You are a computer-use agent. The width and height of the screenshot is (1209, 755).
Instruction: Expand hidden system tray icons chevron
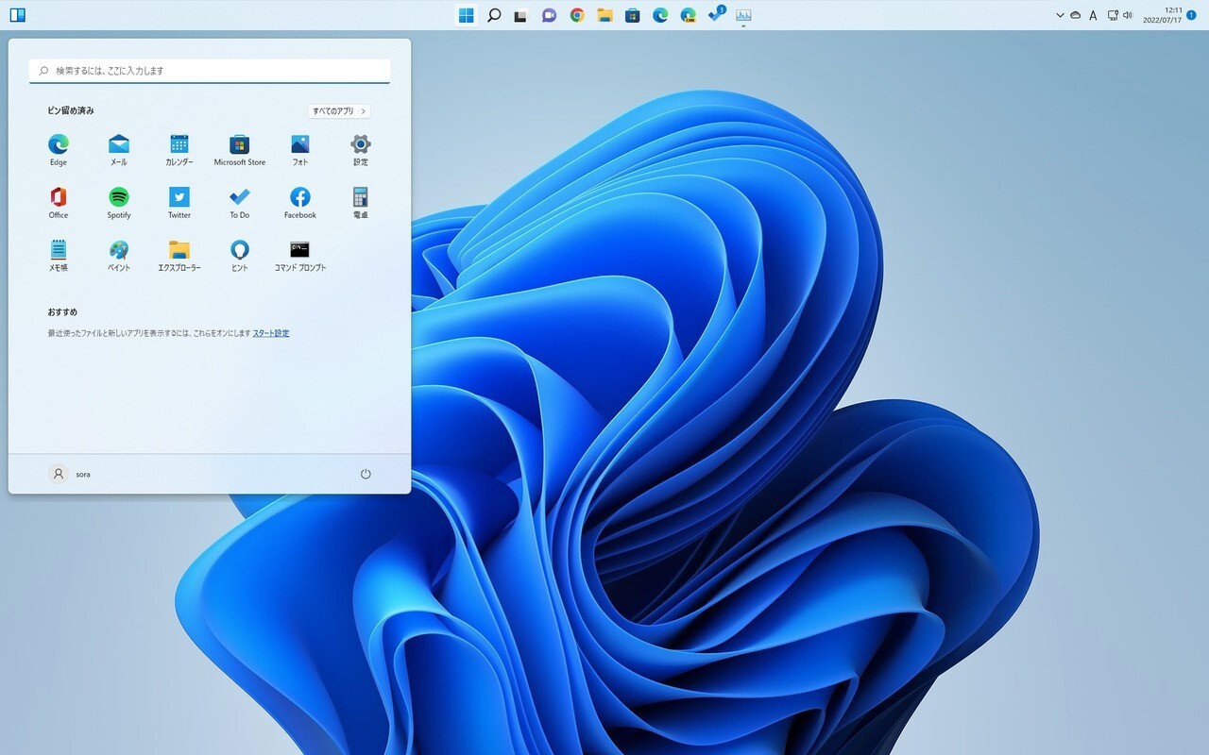tap(1060, 15)
